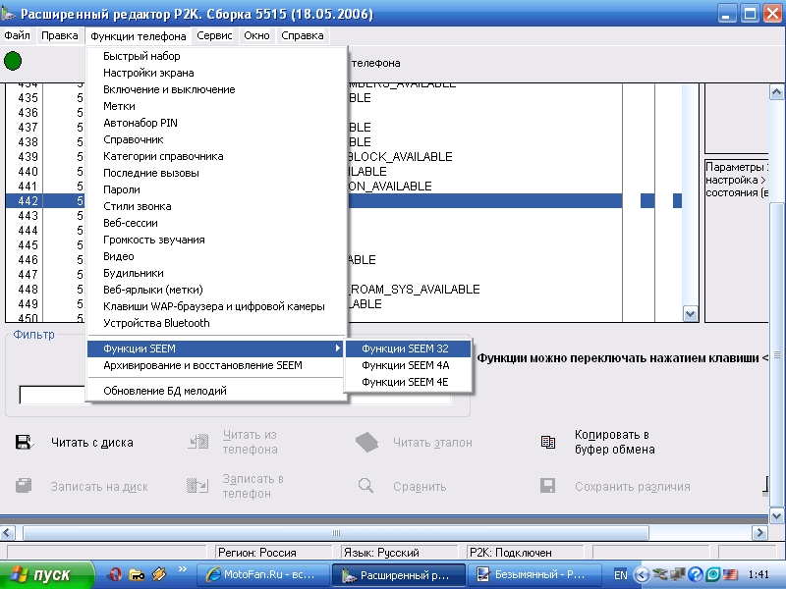
Task: Switch to Безымянный taskbar window
Action: (534, 574)
